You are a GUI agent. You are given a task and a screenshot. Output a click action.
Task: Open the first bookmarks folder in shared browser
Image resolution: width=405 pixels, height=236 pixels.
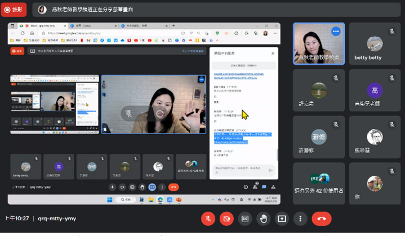pyautogui.click(x=15, y=41)
